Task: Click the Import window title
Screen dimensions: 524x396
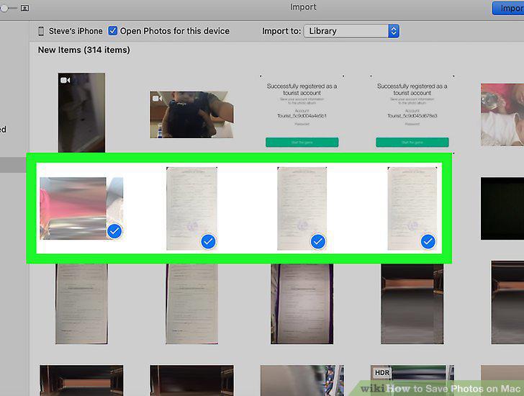Action: [303, 7]
